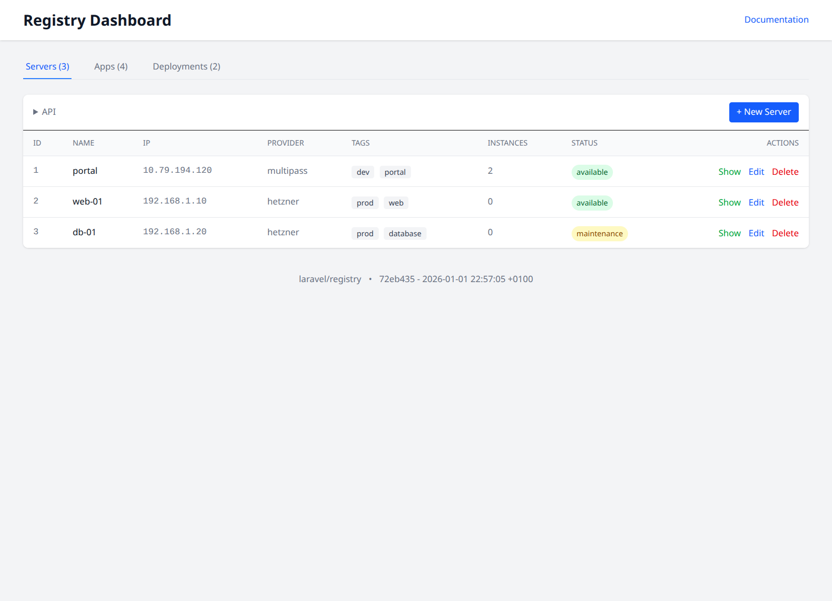
Task: Click the Registry Dashboard heading
Action: click(97, 20)
